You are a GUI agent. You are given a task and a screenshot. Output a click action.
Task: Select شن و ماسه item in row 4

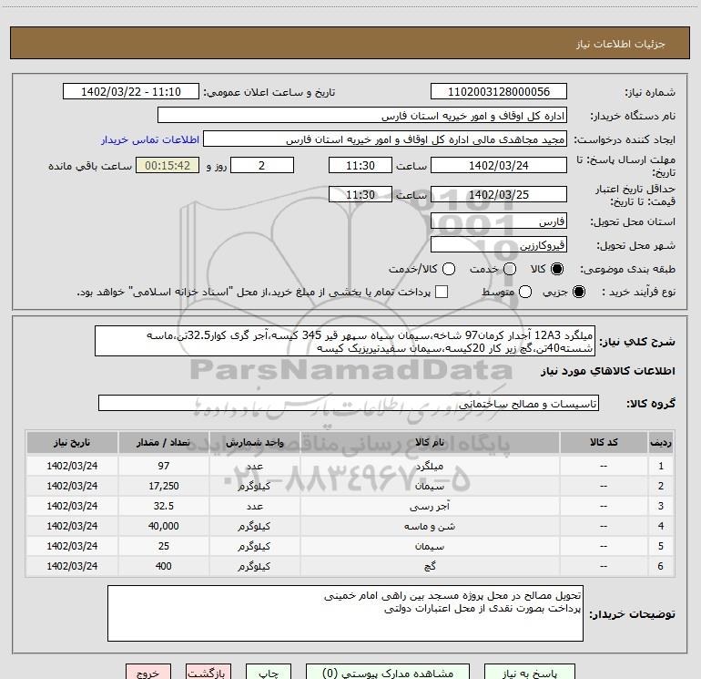[430, 526]
